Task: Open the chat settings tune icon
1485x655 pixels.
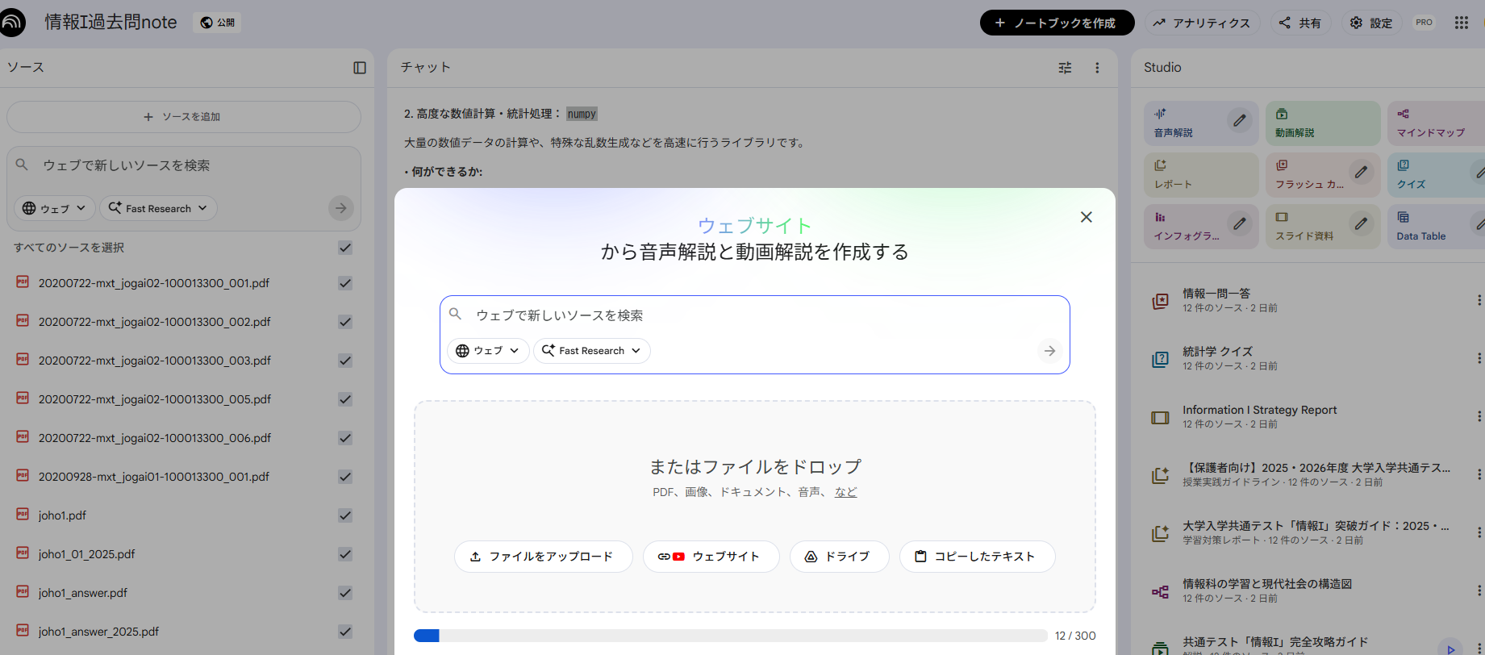Action: click(x=1065, y=68)
